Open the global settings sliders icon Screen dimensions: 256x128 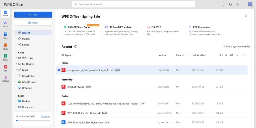tap(237, 4)
